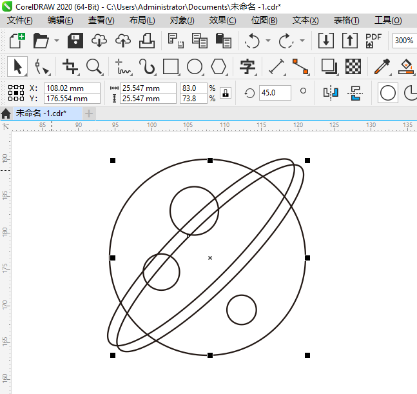Image resolution: width=417 pixels, height=394 pixels.
Task: Open the zoom level 300% combo box
Action: [405, 41]
